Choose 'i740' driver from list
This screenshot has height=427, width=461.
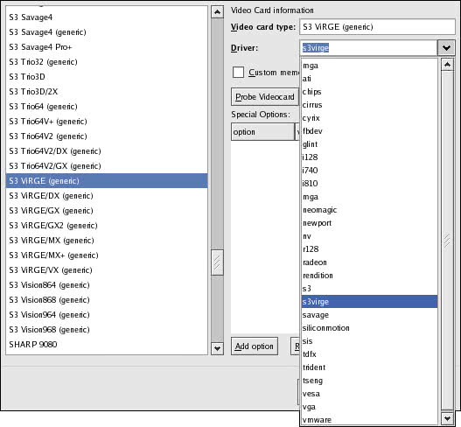pyautogui.click(x=369, y=171)
